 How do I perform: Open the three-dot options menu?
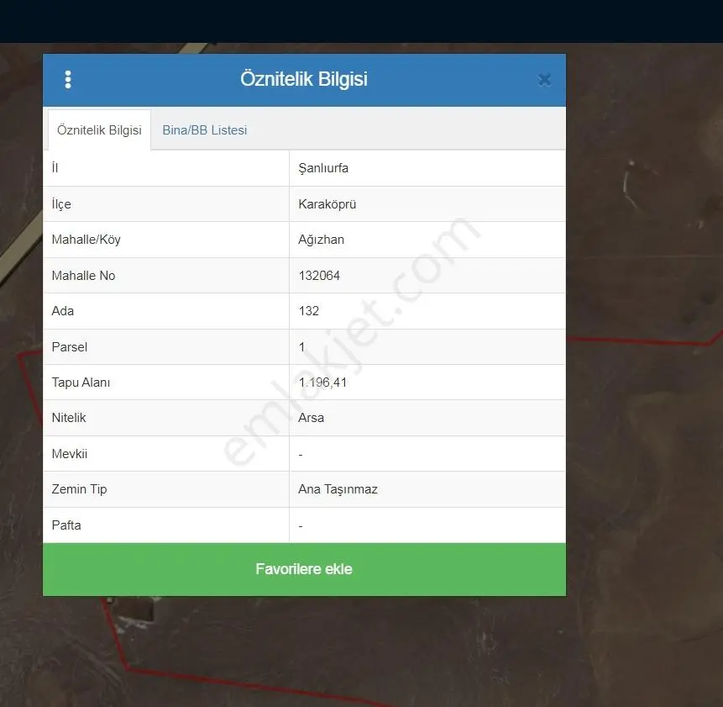pyautogui.click(x=68, y=79)
